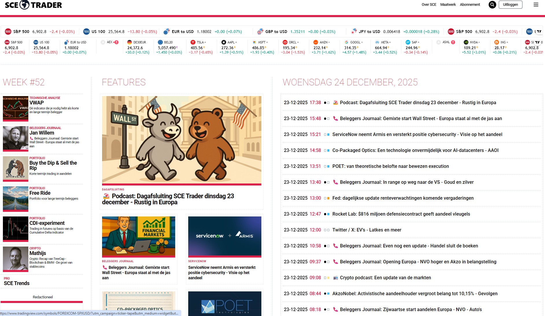Image resolution: width=545 pixels, height=316 pixels.
Task: Click the Google logo beside GOOGL
Action: (346, 42)
